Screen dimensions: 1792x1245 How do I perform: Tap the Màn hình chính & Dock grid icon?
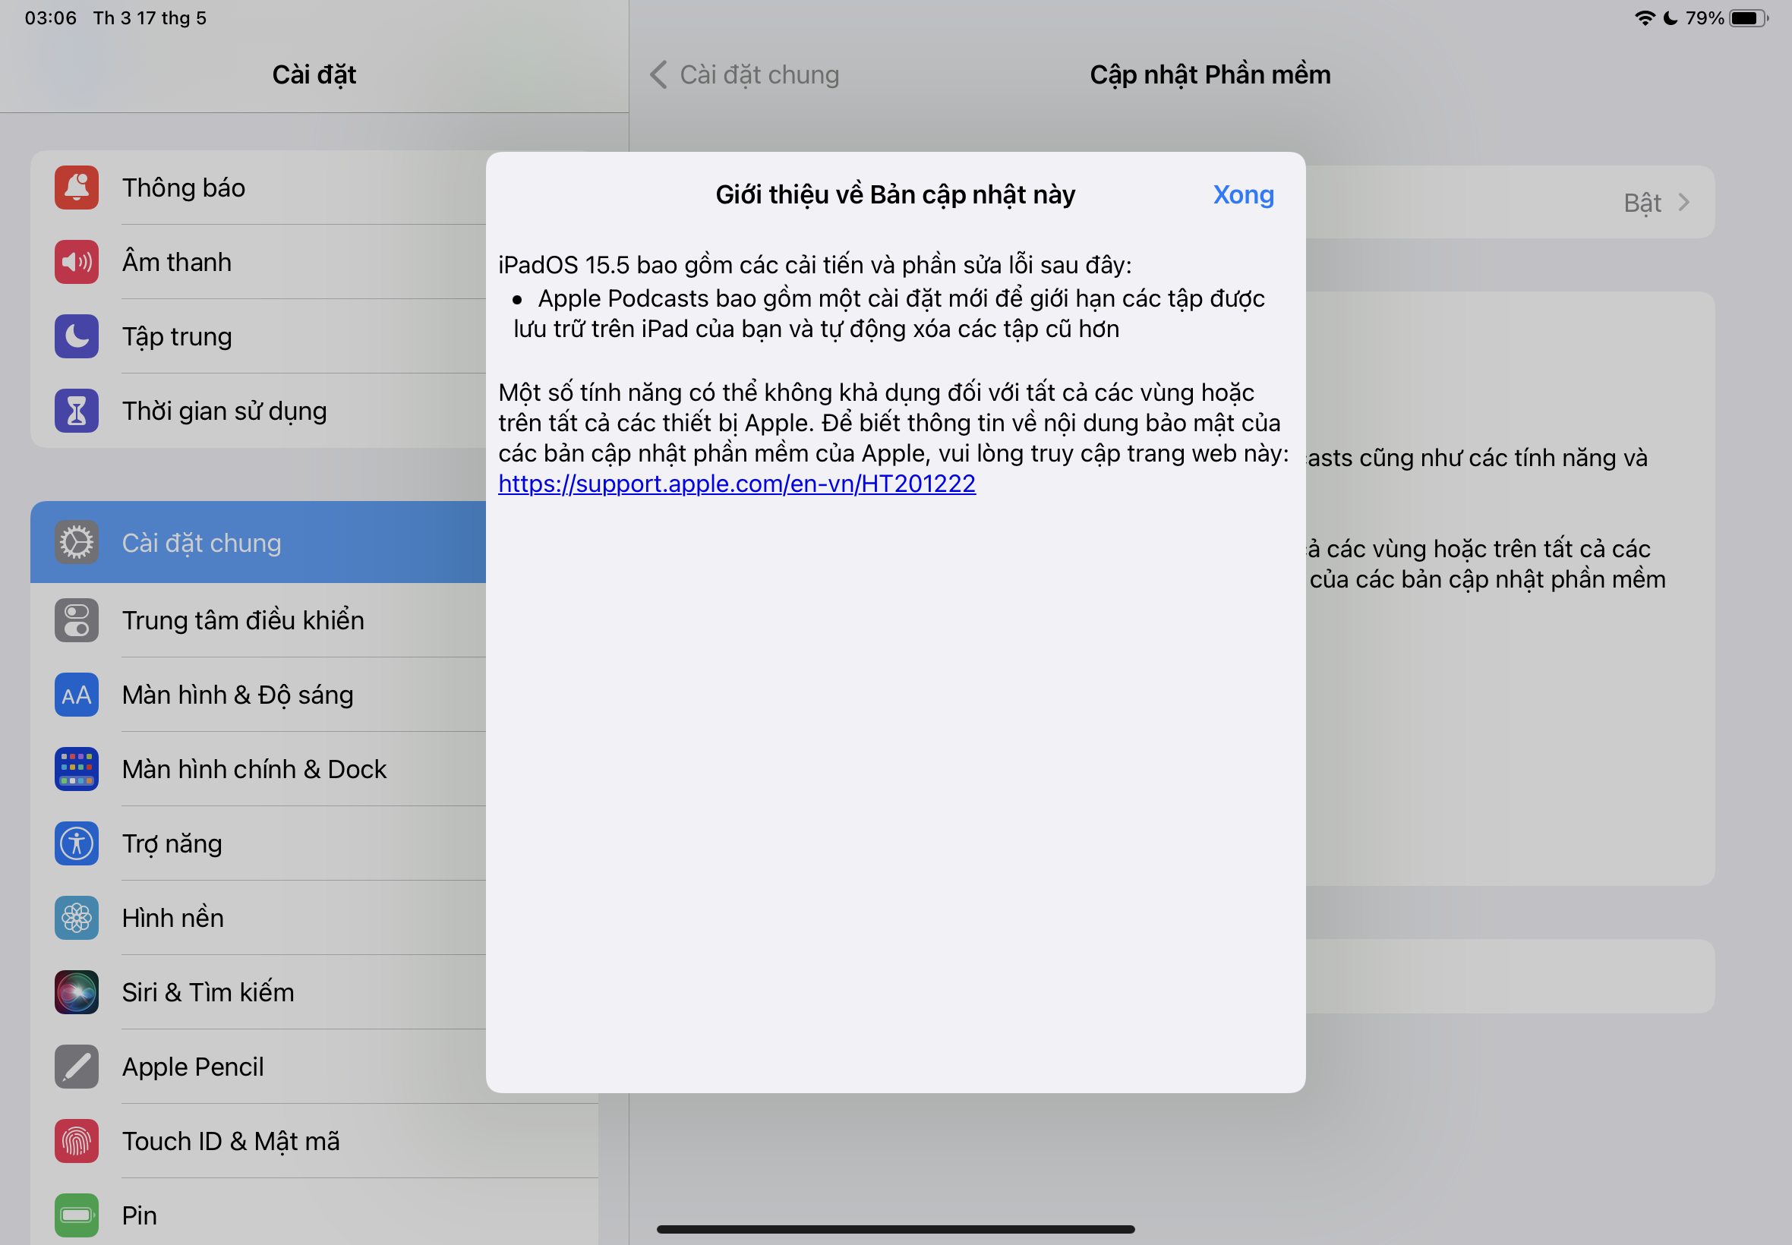77,769
